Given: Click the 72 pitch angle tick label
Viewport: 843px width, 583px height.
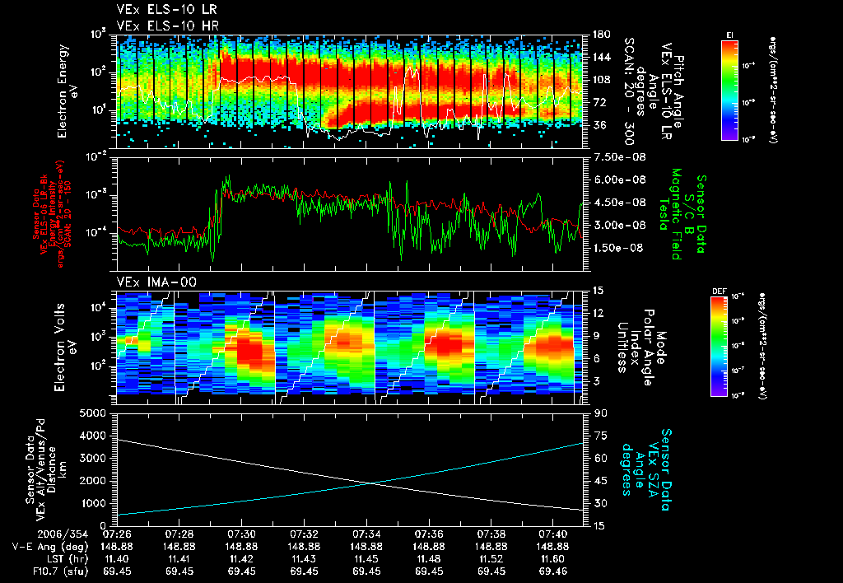Looking at the screenshot, I should [599, 102].
